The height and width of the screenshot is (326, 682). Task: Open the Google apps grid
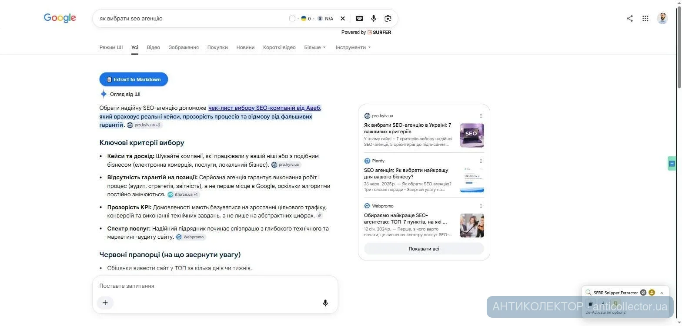point(645,18)
